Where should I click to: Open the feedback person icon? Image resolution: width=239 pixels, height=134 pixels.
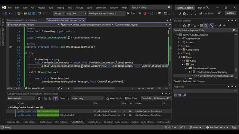click(x=219, y=13)
